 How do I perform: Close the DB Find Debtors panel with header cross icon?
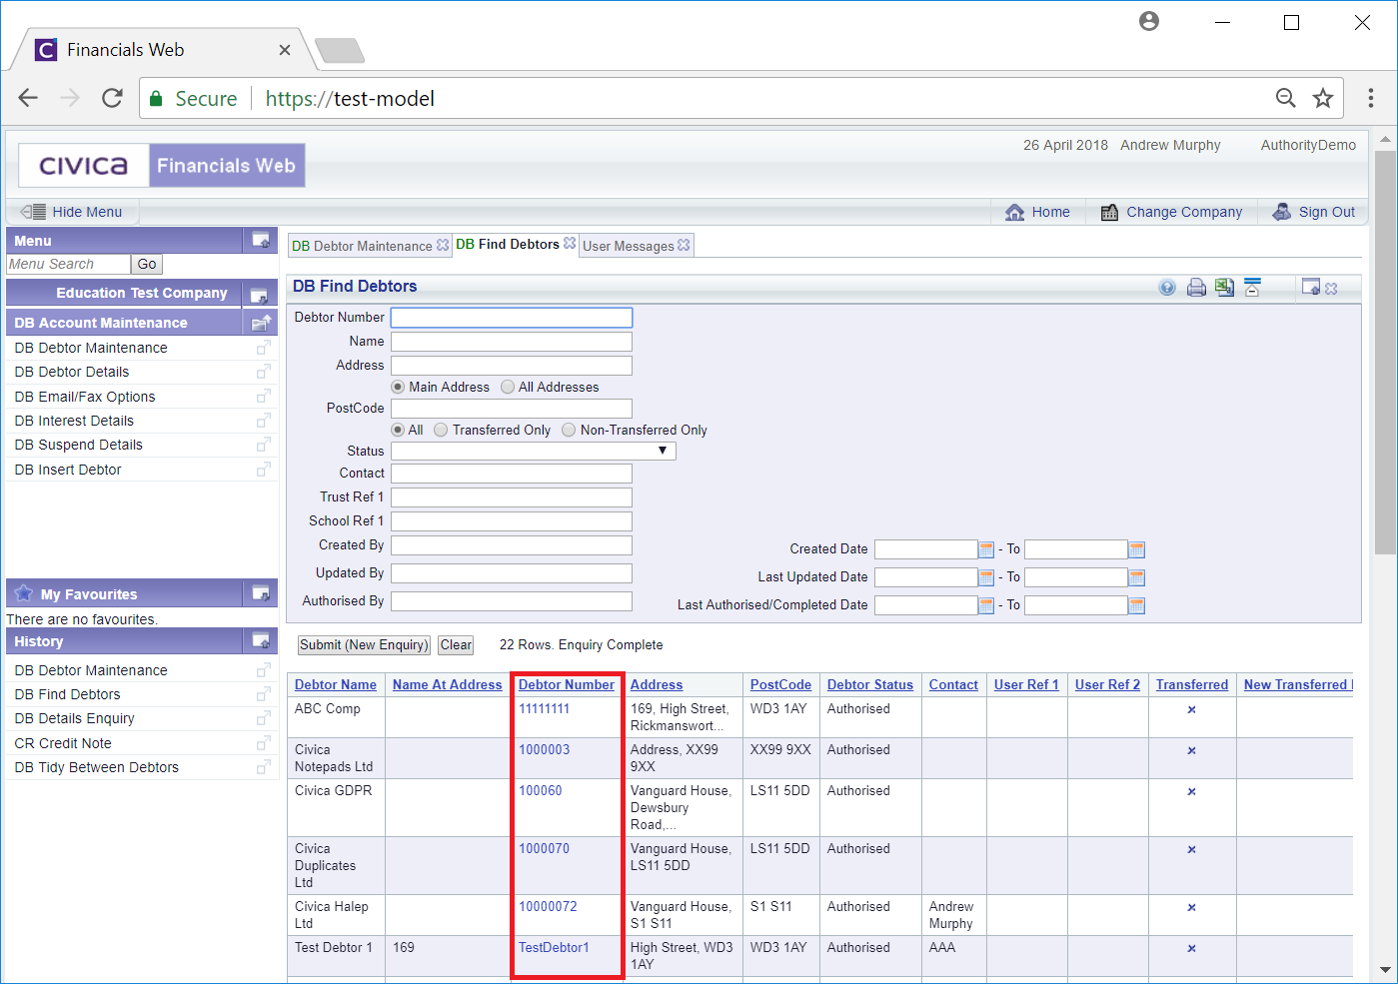click(x=1331, y=289)
